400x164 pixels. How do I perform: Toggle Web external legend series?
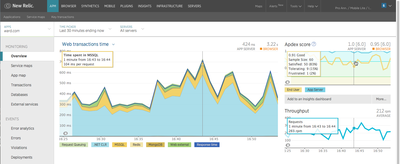click(179, 145)
